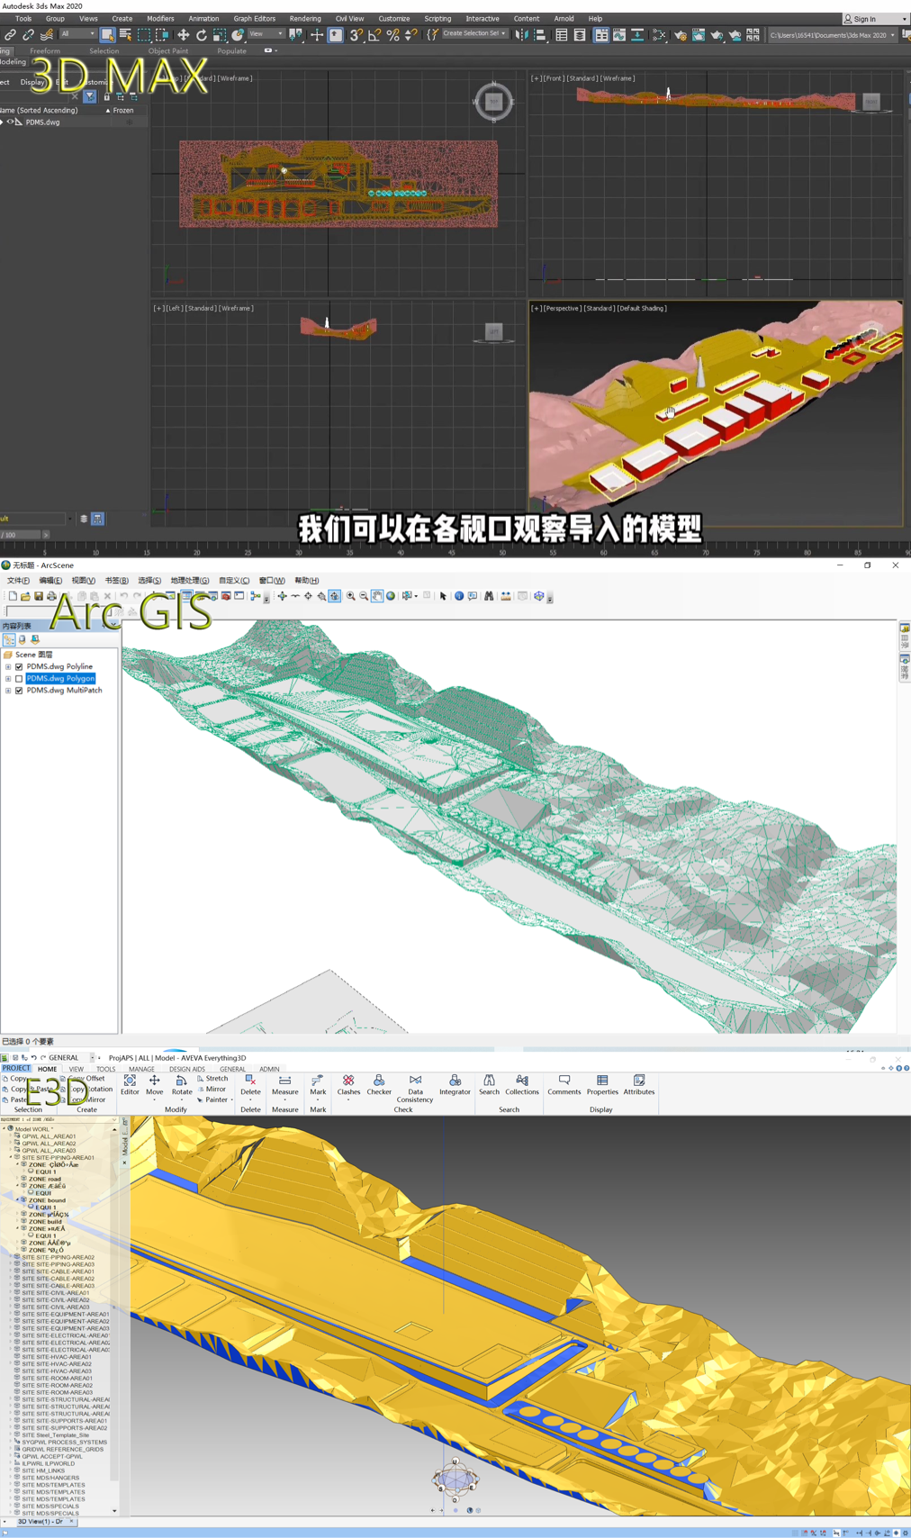Click Find (binoculars) icon in ArcScene toolbar
This screenshot has height=1538, width=911.
pos(489,596)
